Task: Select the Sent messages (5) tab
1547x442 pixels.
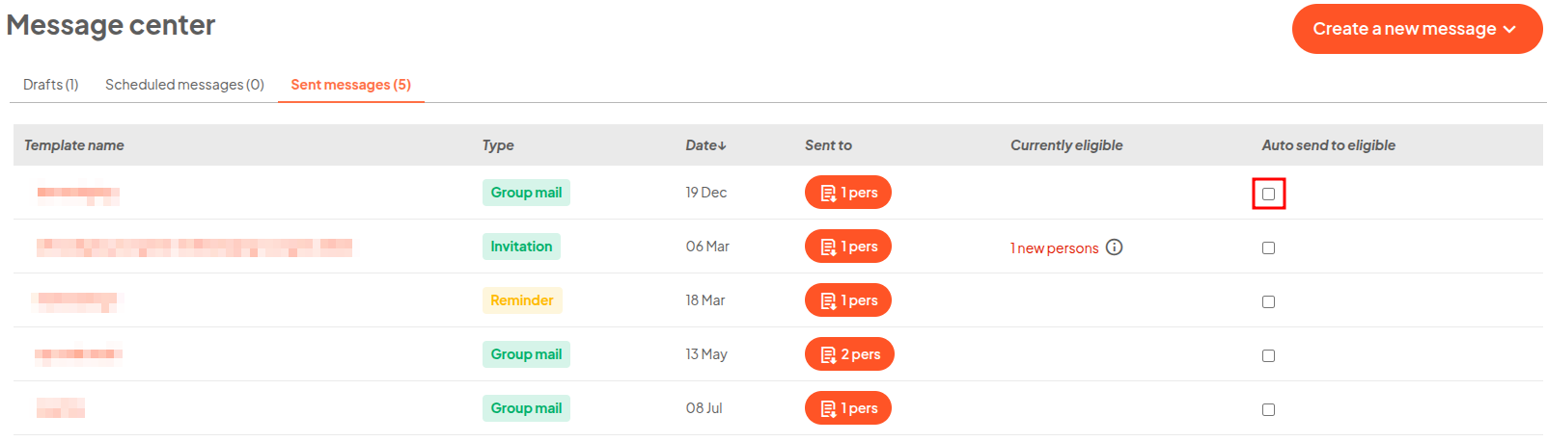Action: 351,85
